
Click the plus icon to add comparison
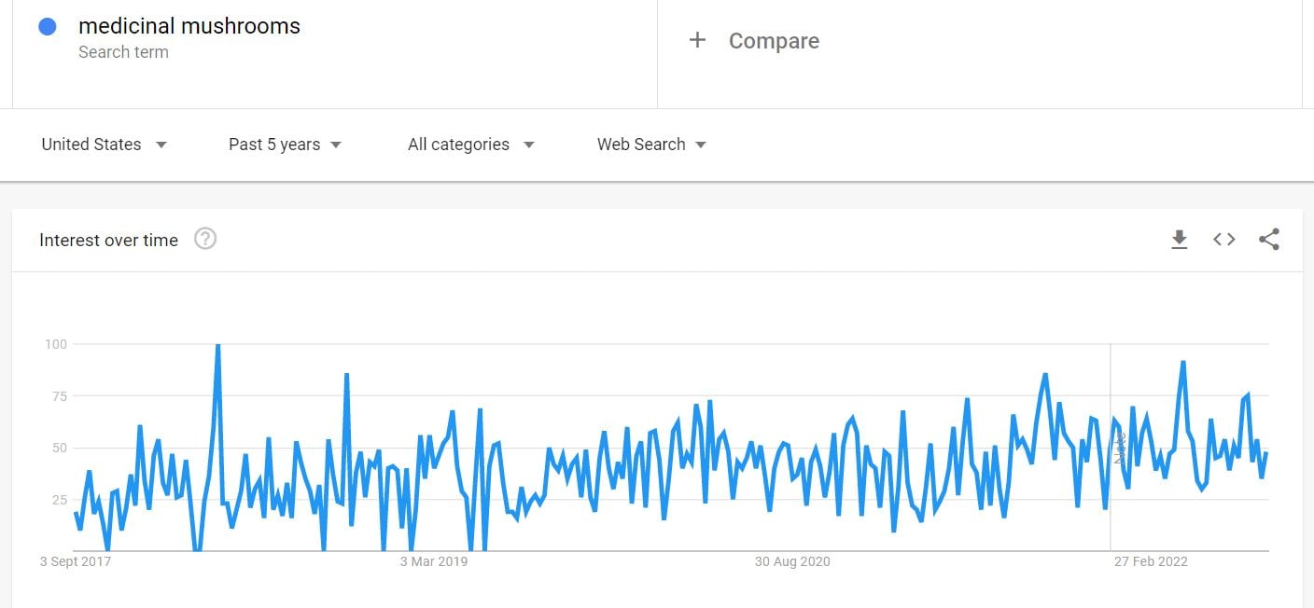697,40
